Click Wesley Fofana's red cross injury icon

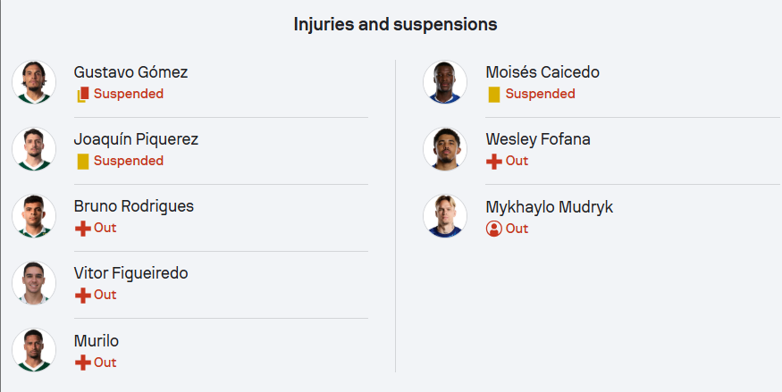[493, 162]
